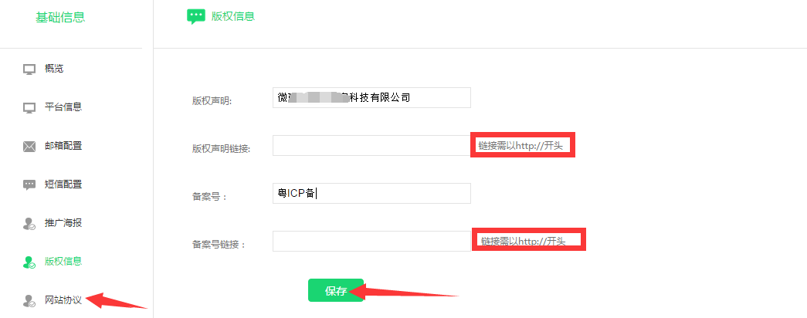Image resolution: width=807 pixels, height=318 pixels.
Task: Select 网站协议 in the sidebar
Action: coord(63,299)
